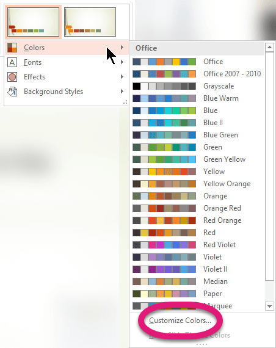Choose the Violet color scheme
This screenshot has width=276, height=348.
click(x=197, y=257)
